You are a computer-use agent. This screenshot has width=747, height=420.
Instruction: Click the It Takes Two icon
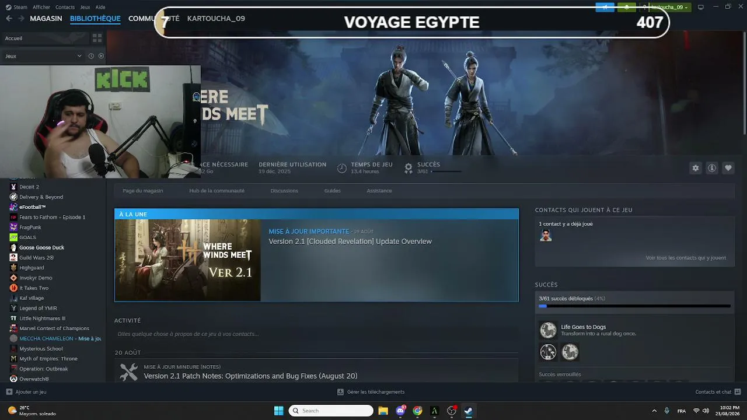tap(13, 288)
